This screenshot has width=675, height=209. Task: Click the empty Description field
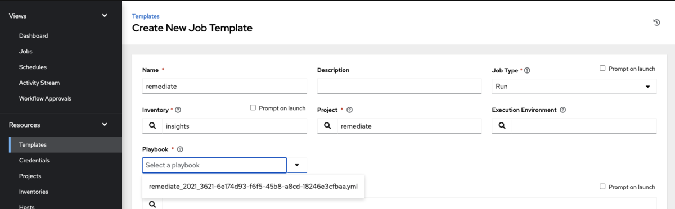(x=399, y=87)
